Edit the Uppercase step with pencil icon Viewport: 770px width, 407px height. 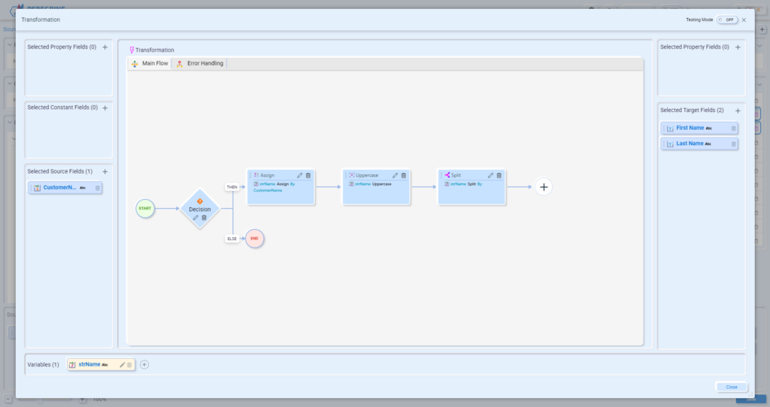(x=395, y=175)
